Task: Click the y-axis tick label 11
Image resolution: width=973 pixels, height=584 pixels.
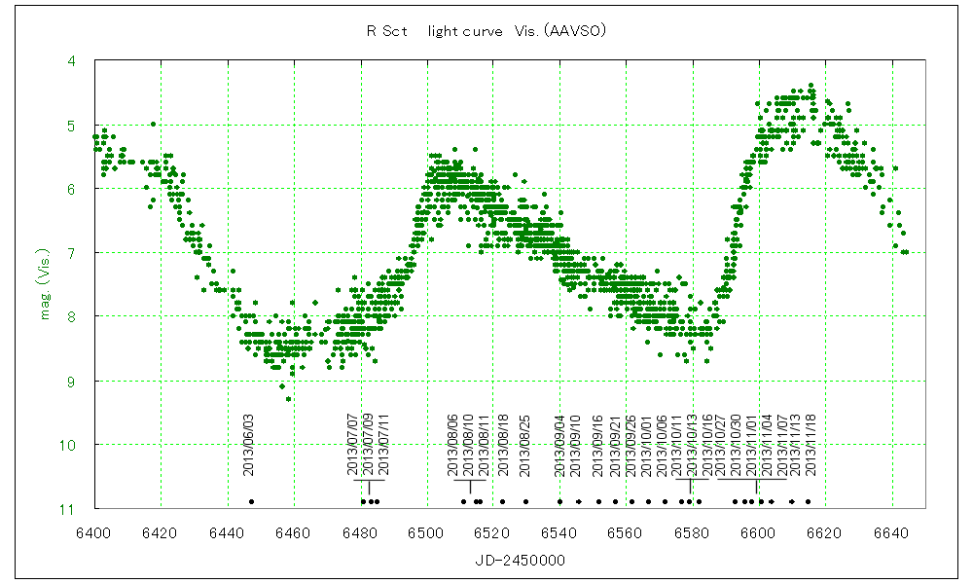Action: tap(69, 508)
